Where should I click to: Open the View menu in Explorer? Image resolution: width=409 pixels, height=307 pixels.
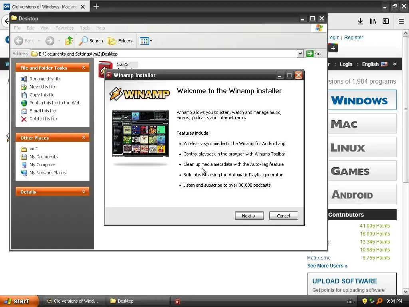pyautogui.click(x=45, y=28)
